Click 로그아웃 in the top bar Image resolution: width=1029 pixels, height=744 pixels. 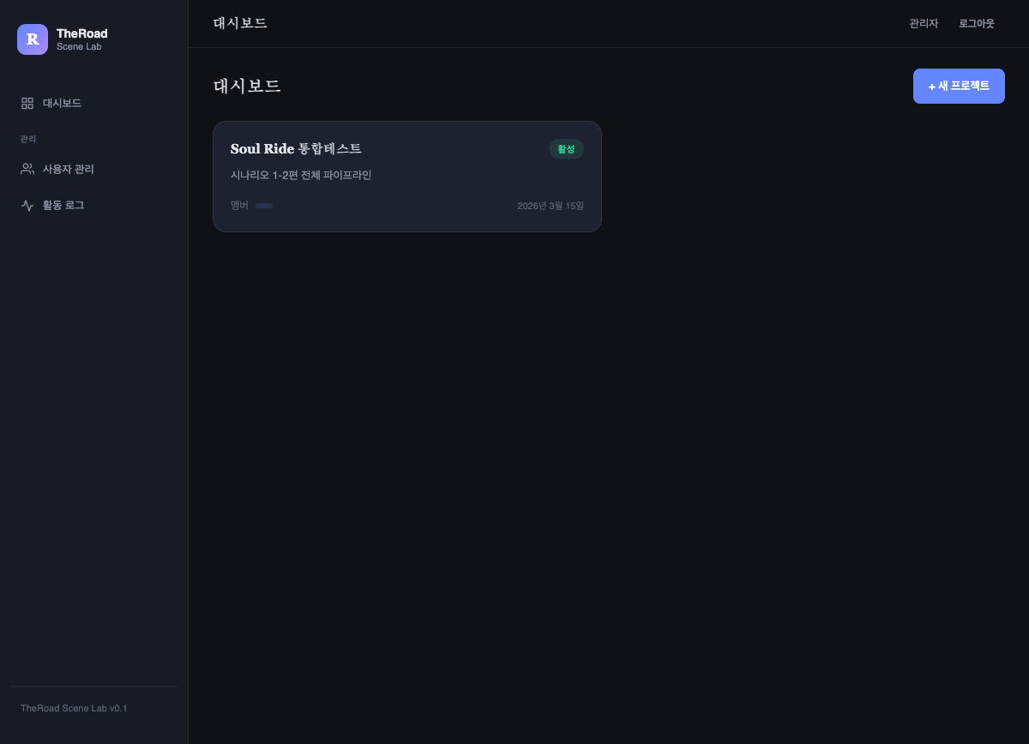point(977,23)
